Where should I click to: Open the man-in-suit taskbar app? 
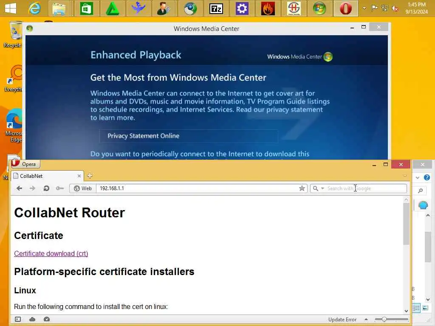(x=164, y=8)
